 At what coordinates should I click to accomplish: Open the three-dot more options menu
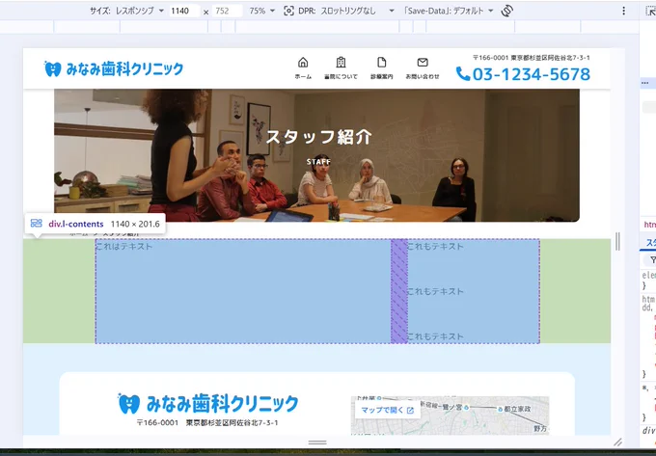pos(623,11)
